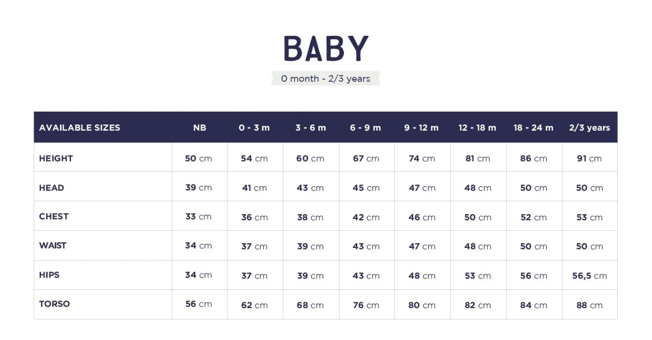Click the AVAILABLE SIZES header cell
Image resolution: width=652 pixels, height=340 pixels.
coord(80,128)
